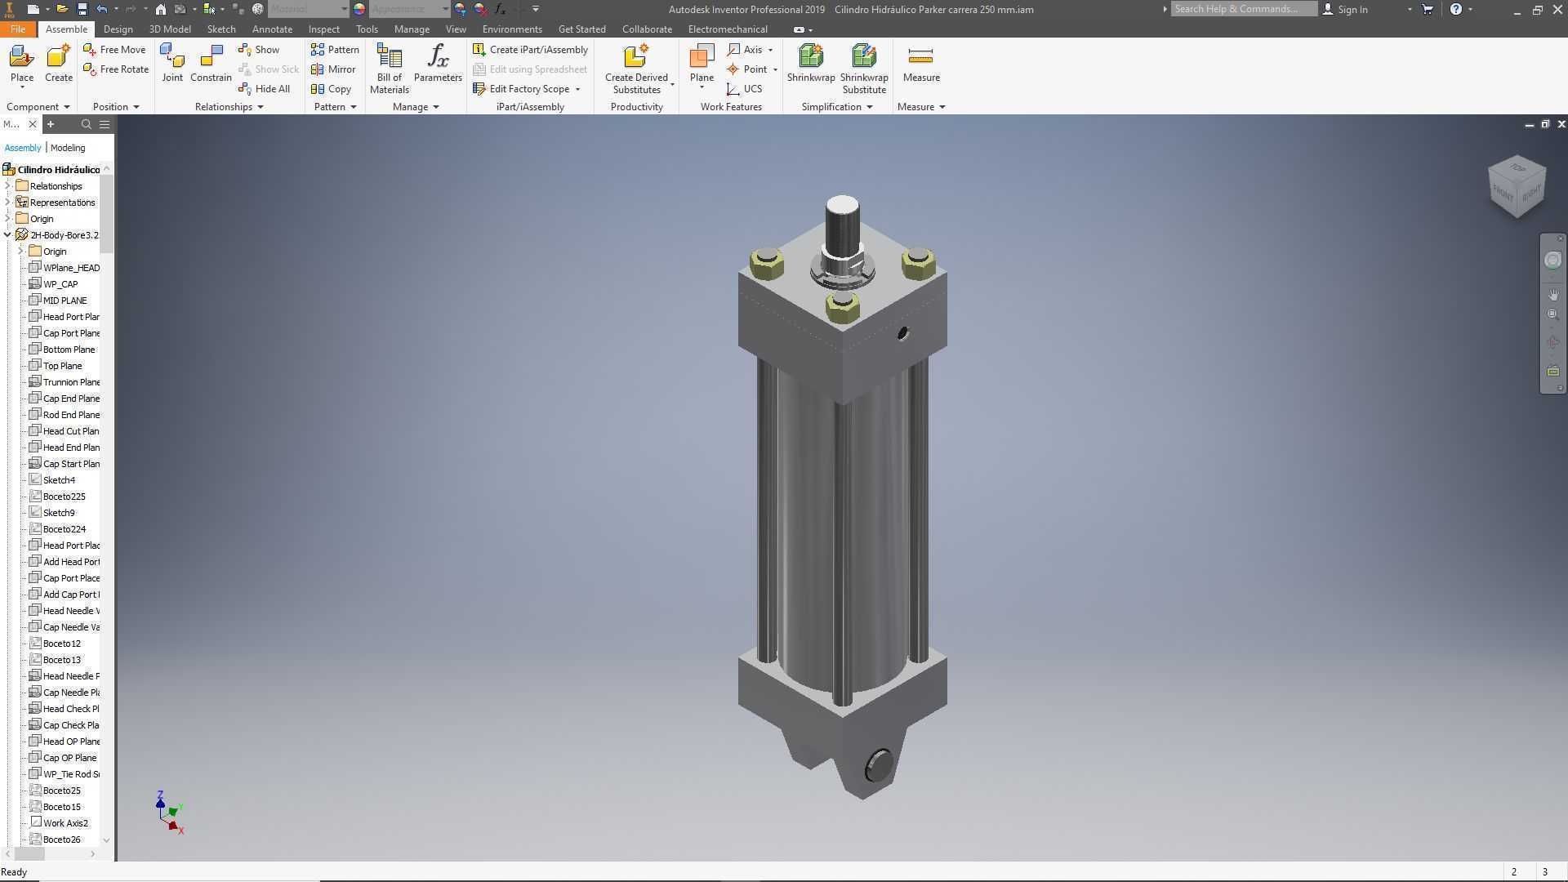1568x882 pixels.
Task: Open model browser options menu
Action: click(x=105, y=124)
